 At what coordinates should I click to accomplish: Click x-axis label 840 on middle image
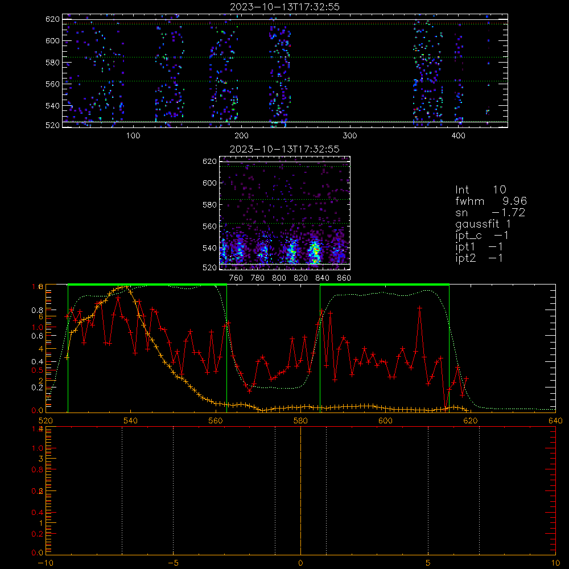coord(323,278)
